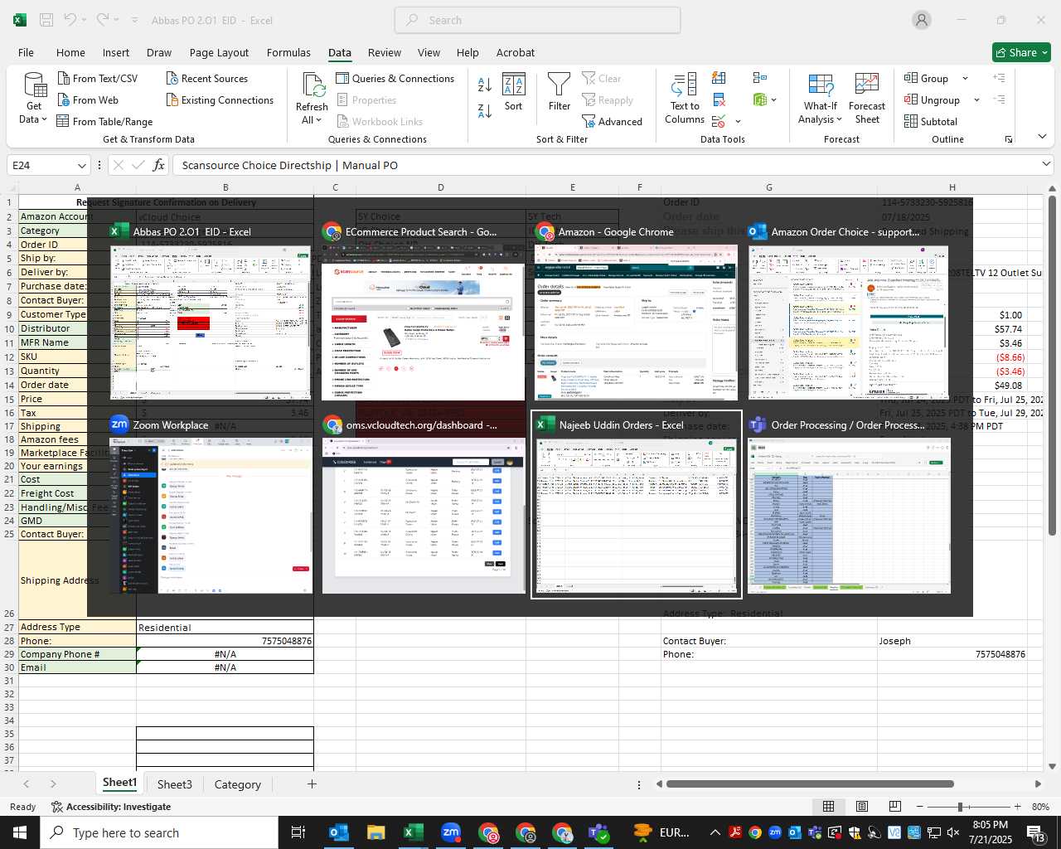Switch to the Formulas ribbon tab

pos(288,52)
